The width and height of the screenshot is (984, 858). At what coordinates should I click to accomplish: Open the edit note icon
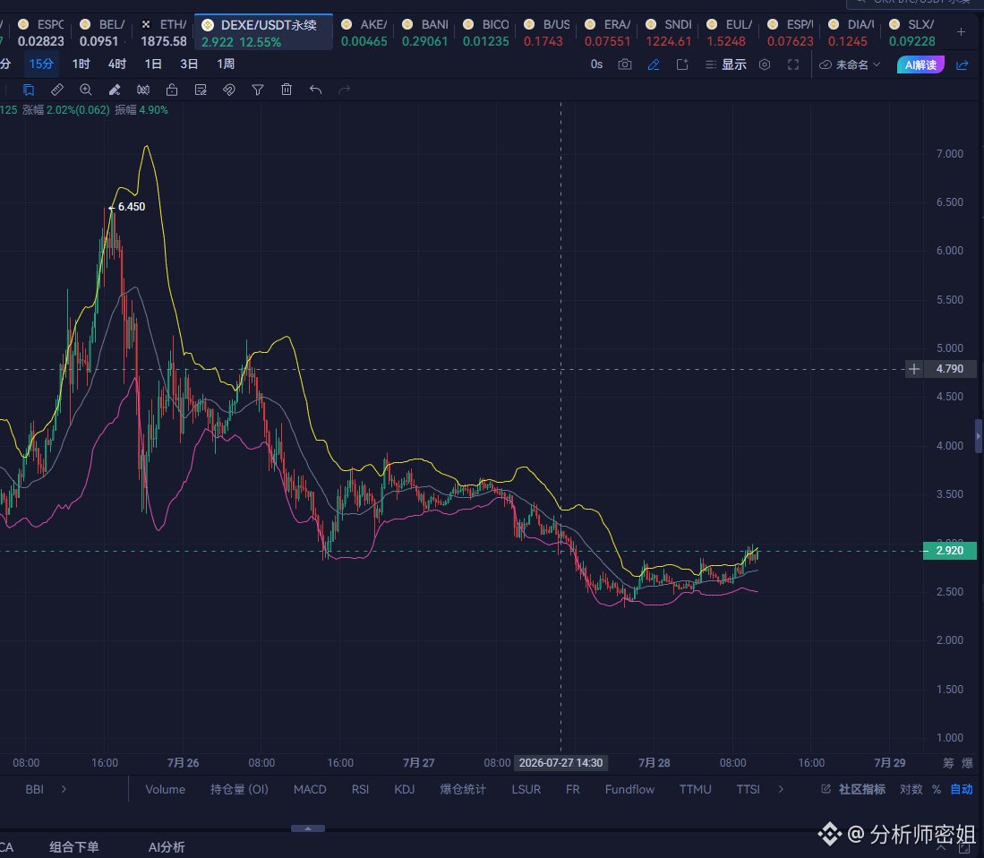201,90
